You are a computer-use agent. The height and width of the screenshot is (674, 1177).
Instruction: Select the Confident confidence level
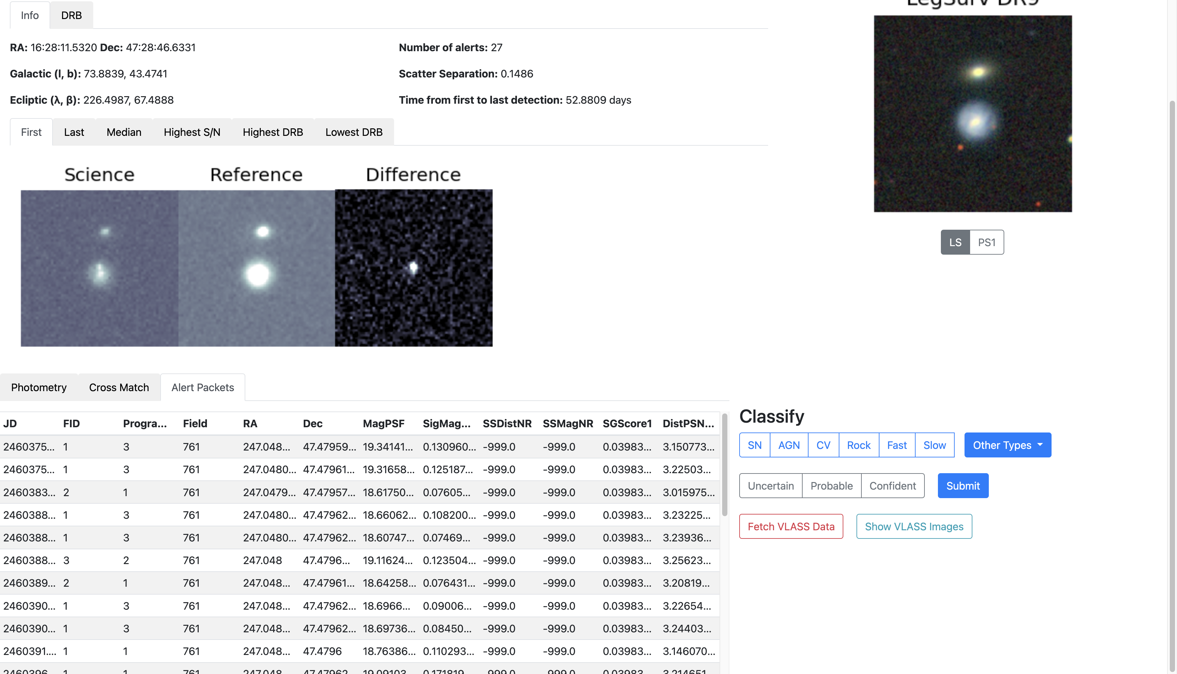(x=892, y=486)
